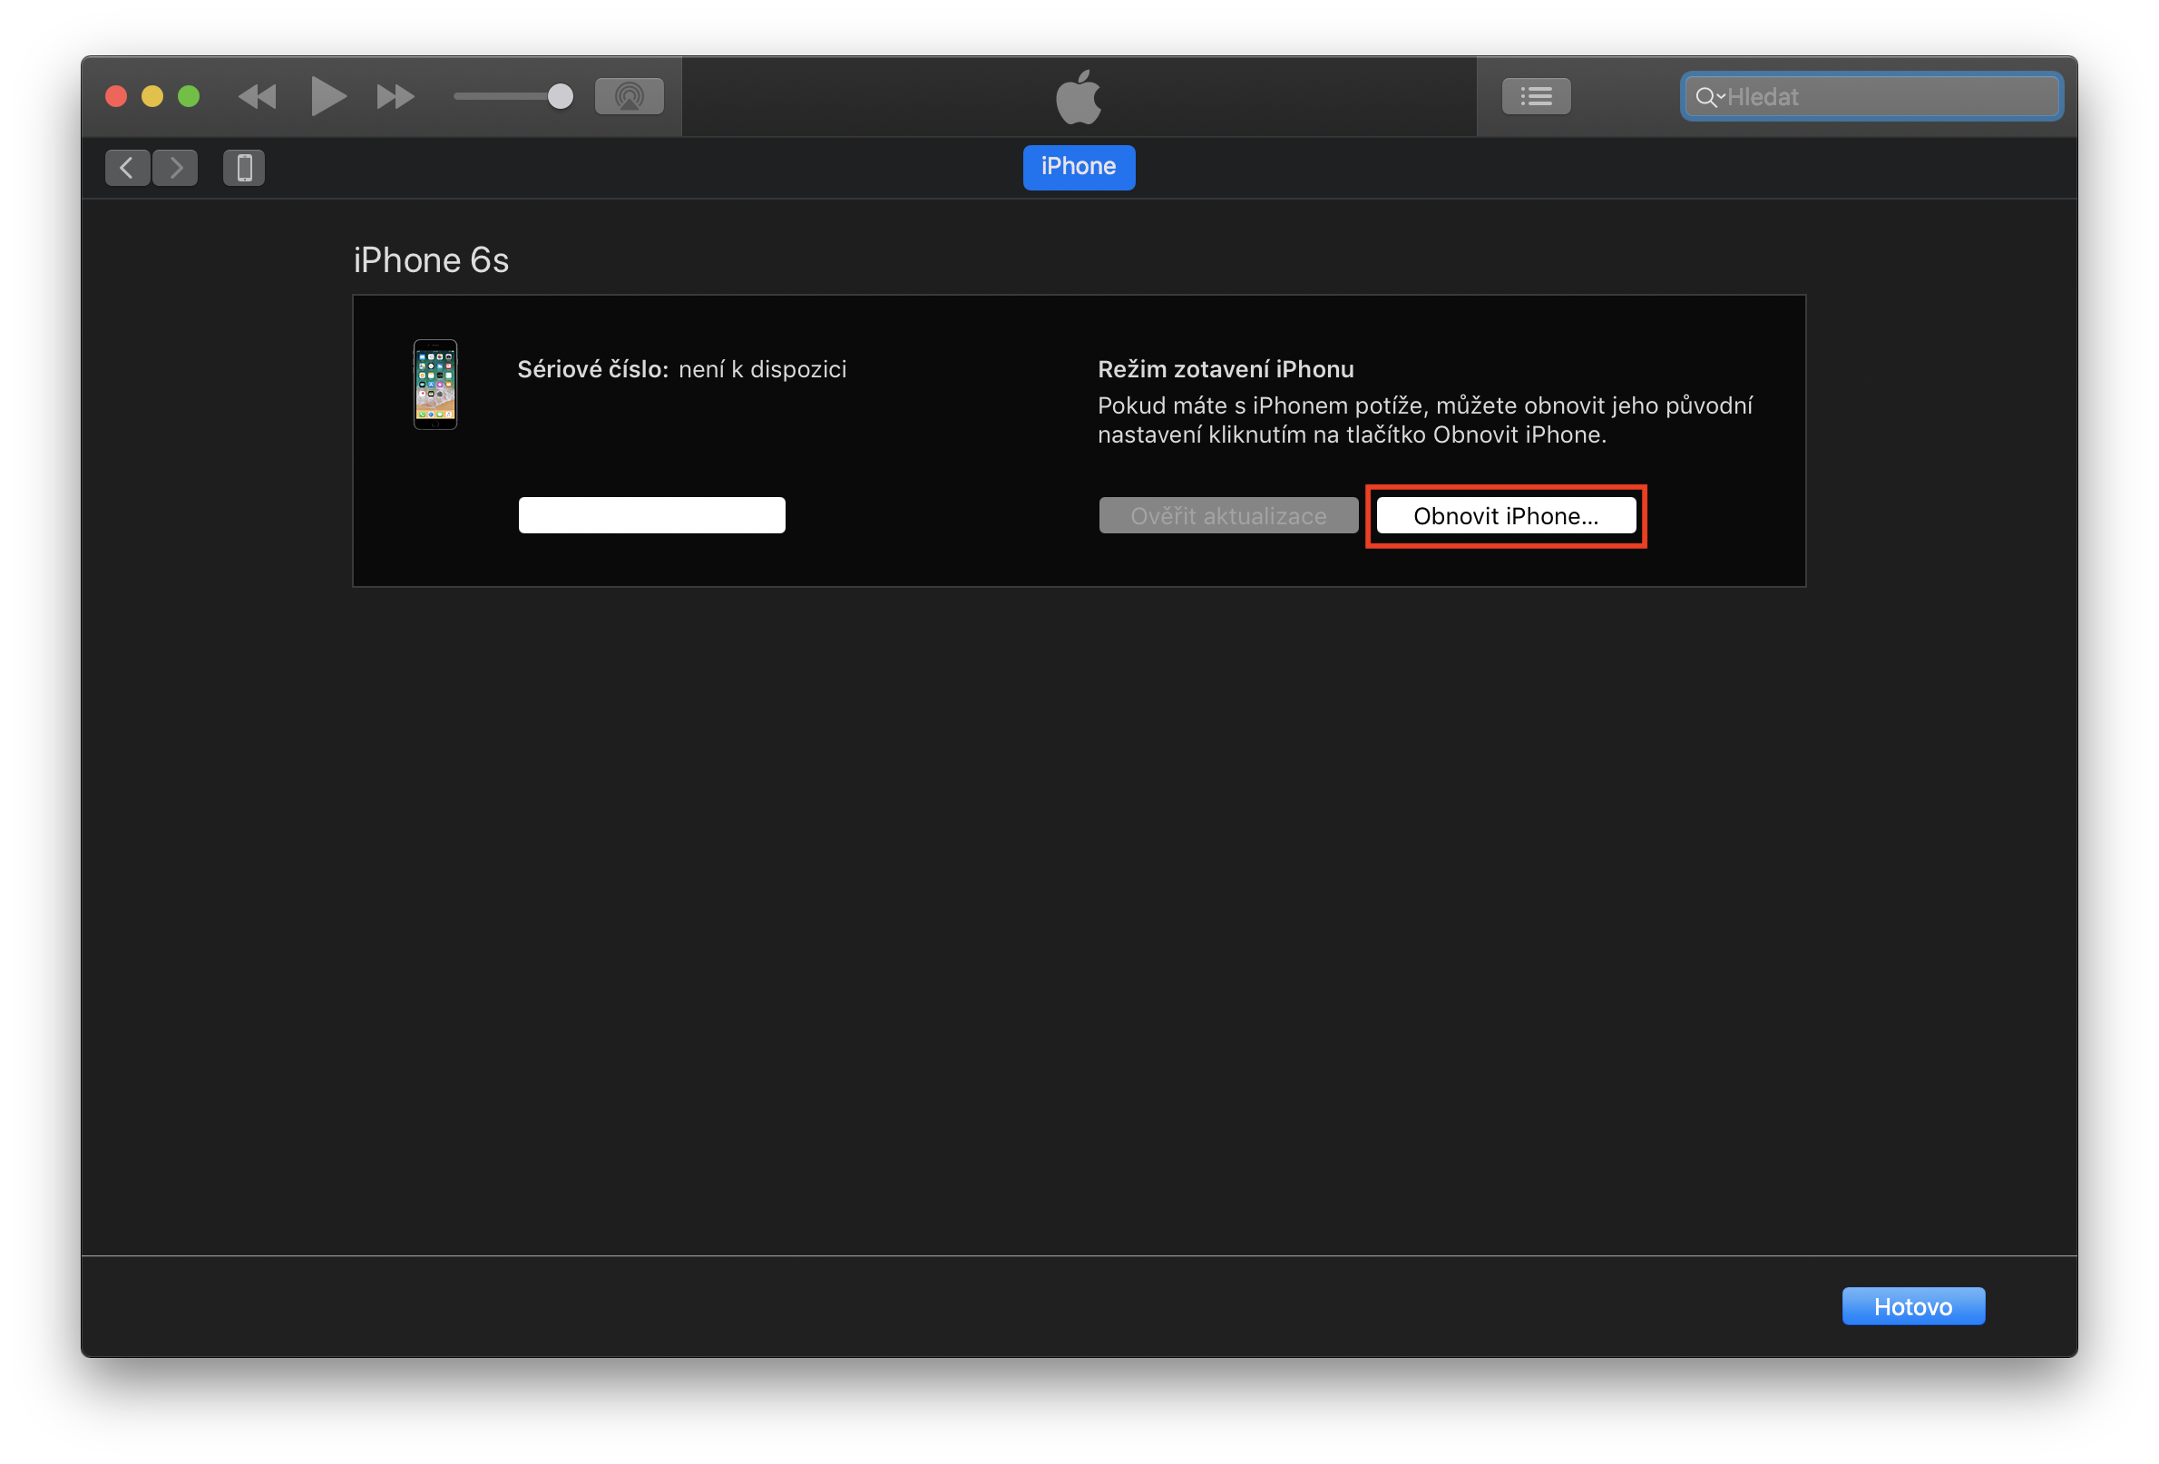Close the window with red button
2159x1464 pixels.
(116, 97)
